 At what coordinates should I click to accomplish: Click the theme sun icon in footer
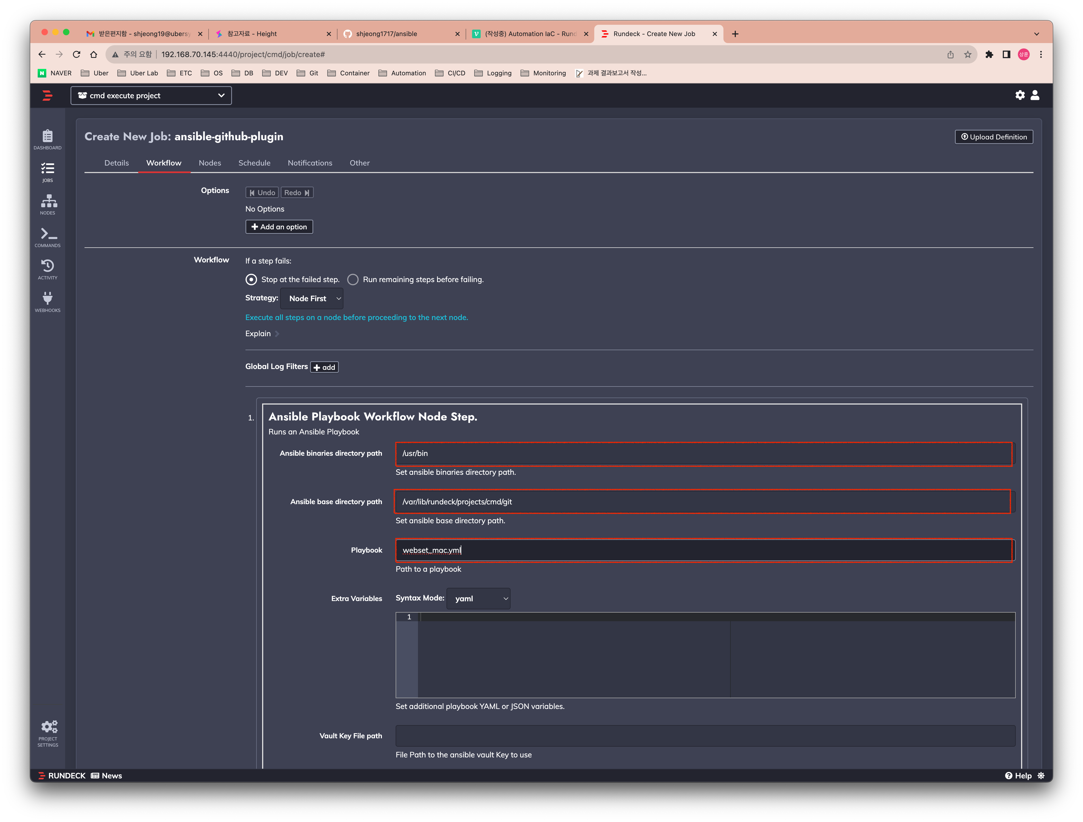pyautogui.click(x=1041, y=775)
